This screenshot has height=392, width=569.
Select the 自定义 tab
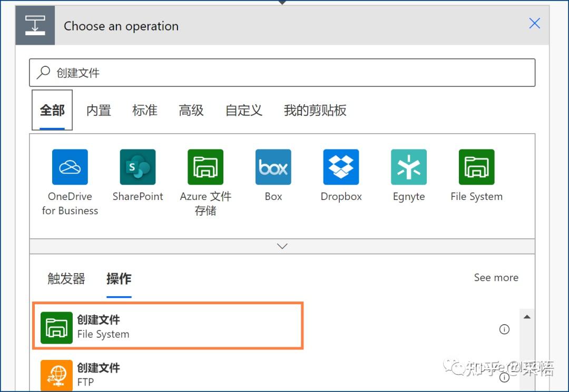coord(244,110)
